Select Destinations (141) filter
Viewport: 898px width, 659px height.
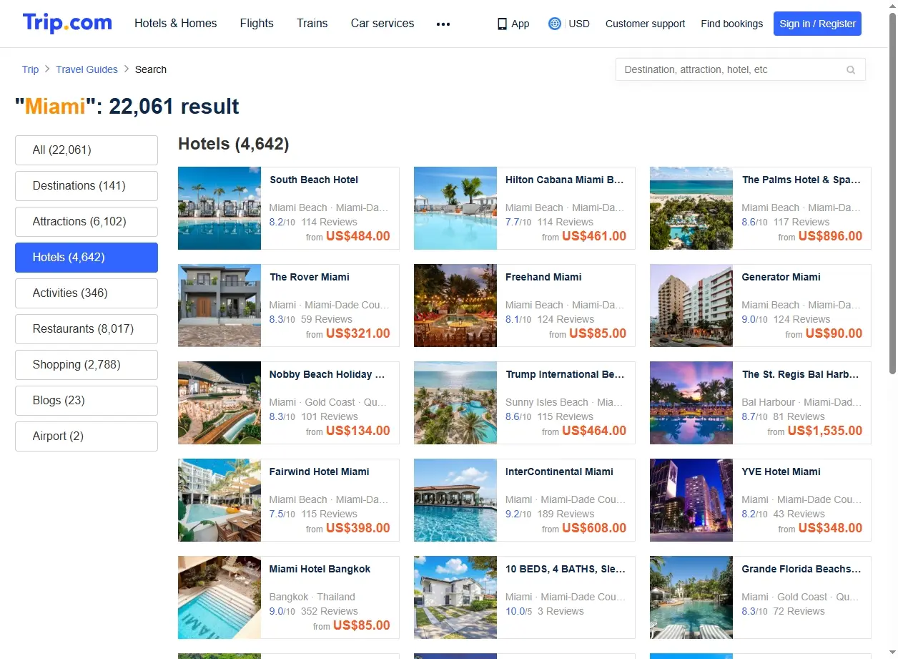click(87, 186)
